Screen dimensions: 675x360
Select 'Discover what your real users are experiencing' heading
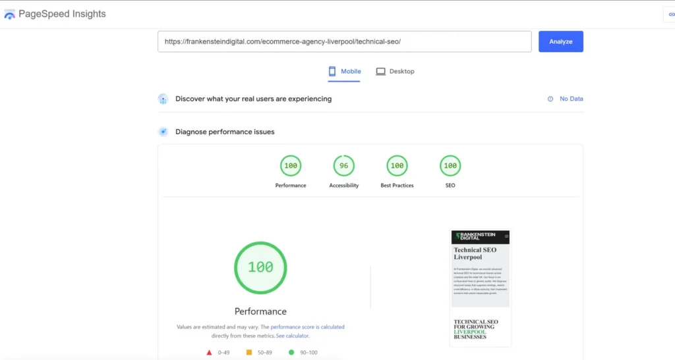254,99
